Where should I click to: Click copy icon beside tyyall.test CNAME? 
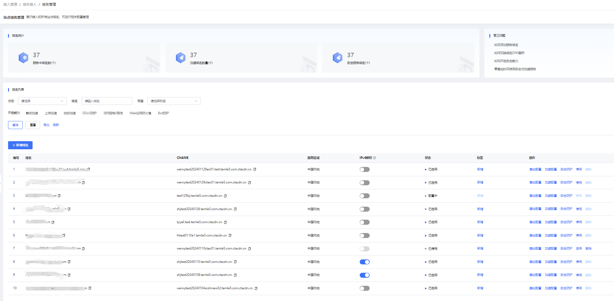225,222
